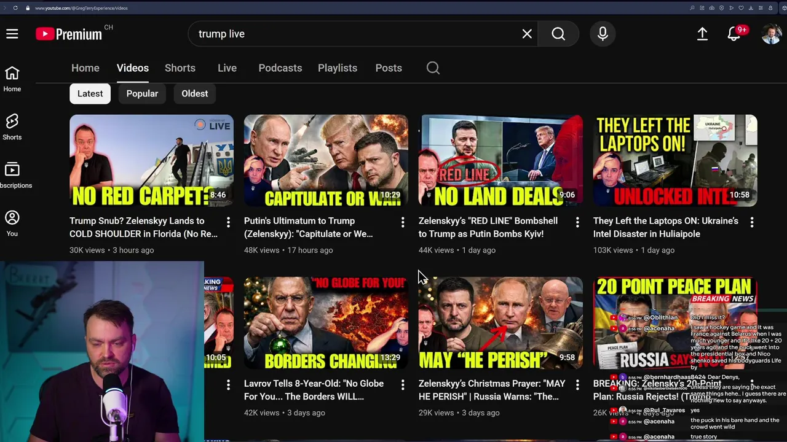Open options for Trump Snub video
Viewport: 787px width, 442px height.
[x=228, y=222]
